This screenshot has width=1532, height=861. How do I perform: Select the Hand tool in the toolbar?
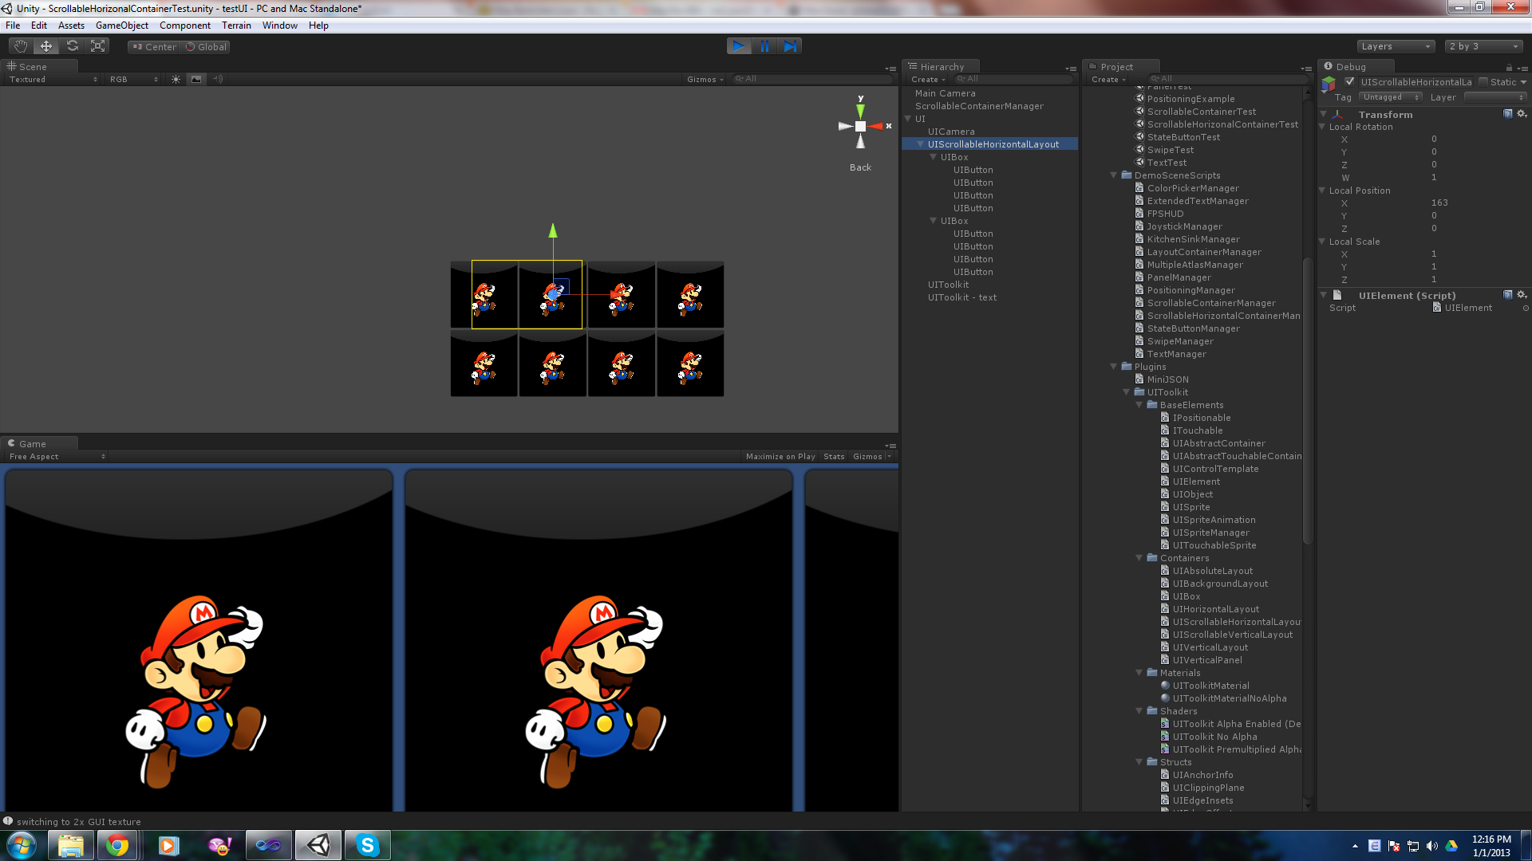[x=20, y=46]
